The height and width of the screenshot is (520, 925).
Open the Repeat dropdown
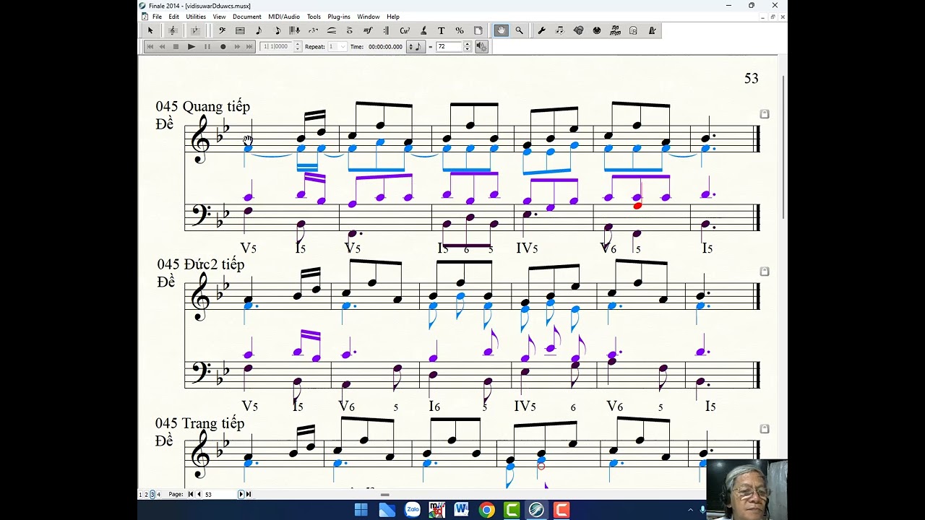337,46
